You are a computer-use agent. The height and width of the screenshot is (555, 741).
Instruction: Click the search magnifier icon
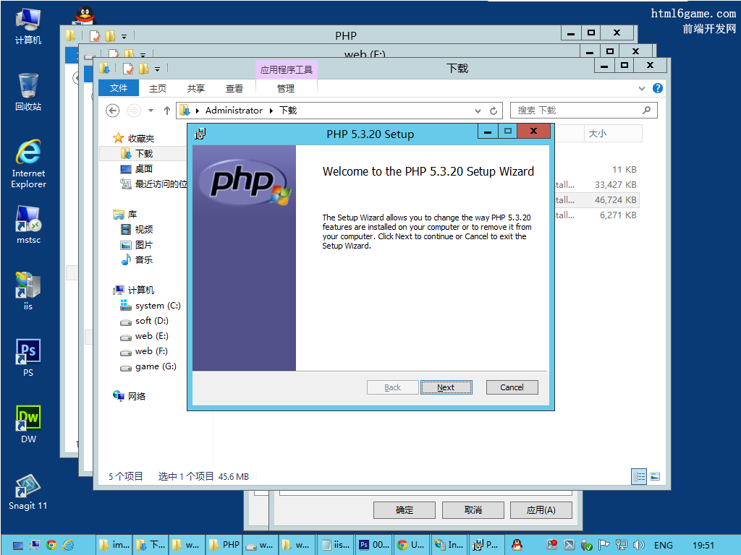tap(646, 110)
